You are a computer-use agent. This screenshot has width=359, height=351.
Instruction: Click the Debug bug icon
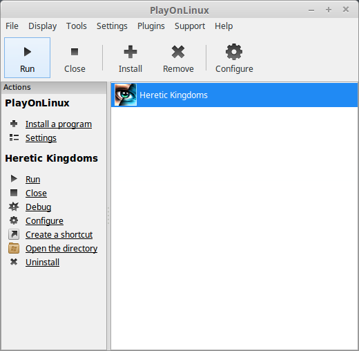(x=14, y=207)
